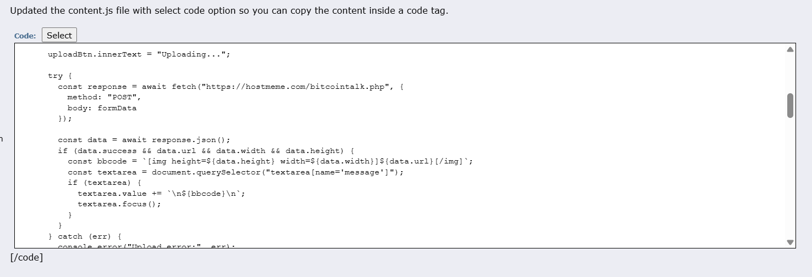Viewport: 812px width, 277px height.
Task: Click the response.json() line
Action: coord(144,140)
